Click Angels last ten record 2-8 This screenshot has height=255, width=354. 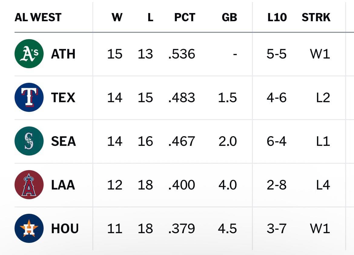point(276,185)
